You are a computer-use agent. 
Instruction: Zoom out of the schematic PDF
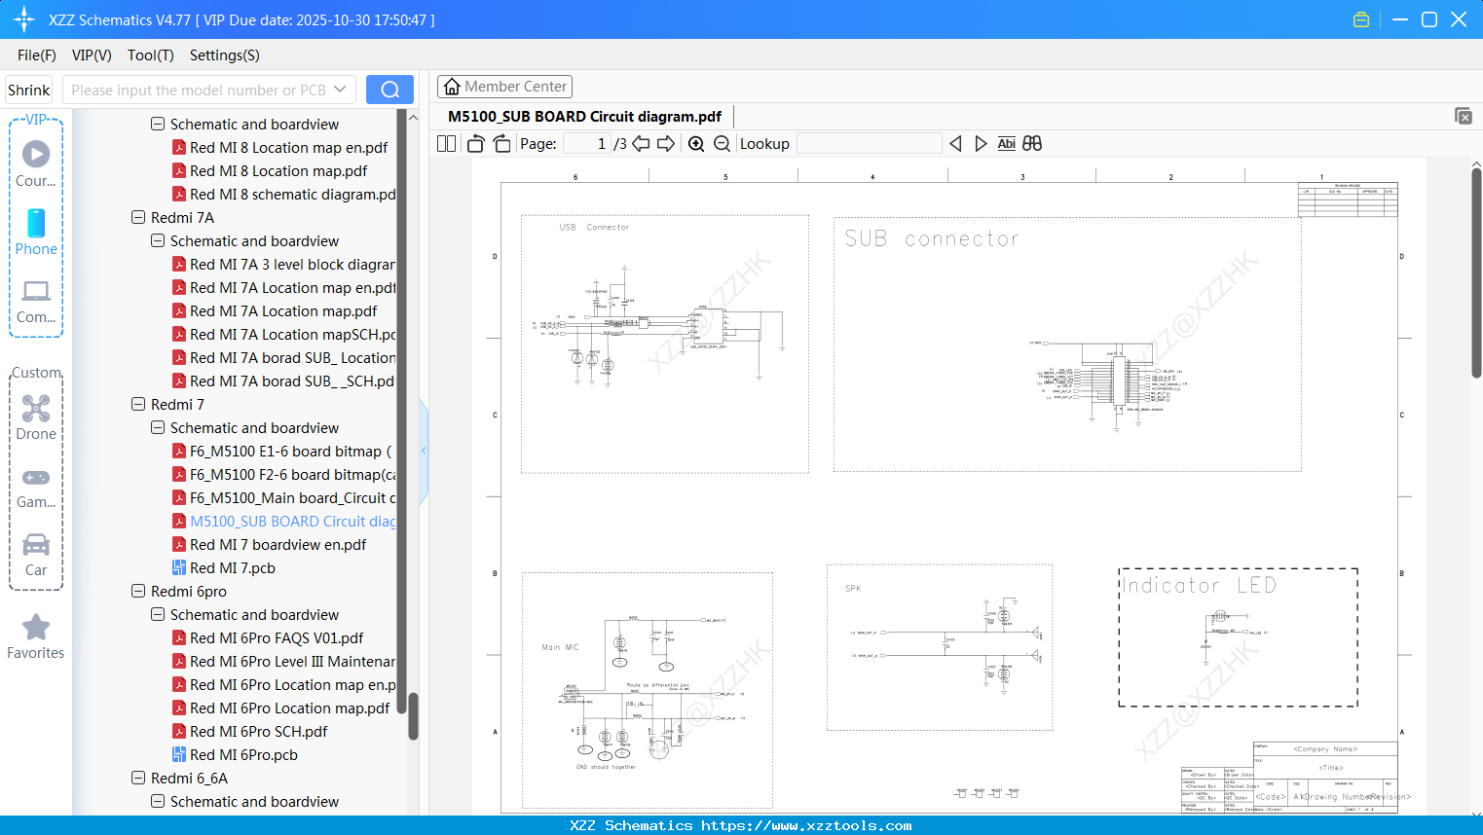coord(722,143)
